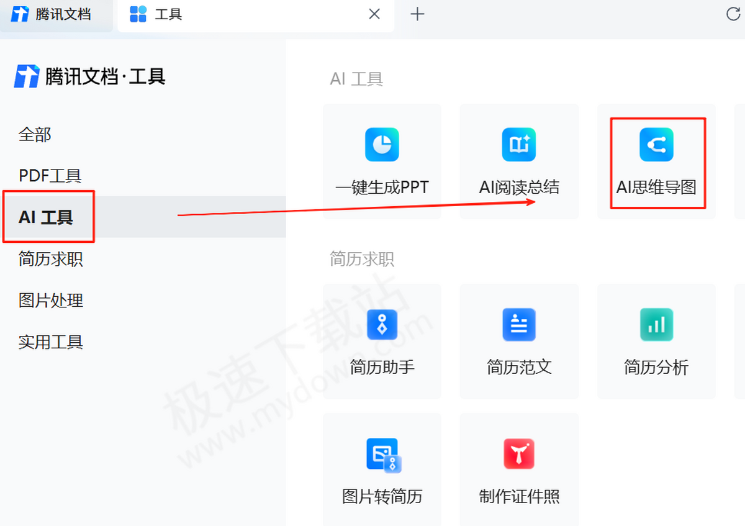Click the 腾讯文档·工具 logo in the sidebar
This screenshot has width=745, height=526.
[90, 76]
